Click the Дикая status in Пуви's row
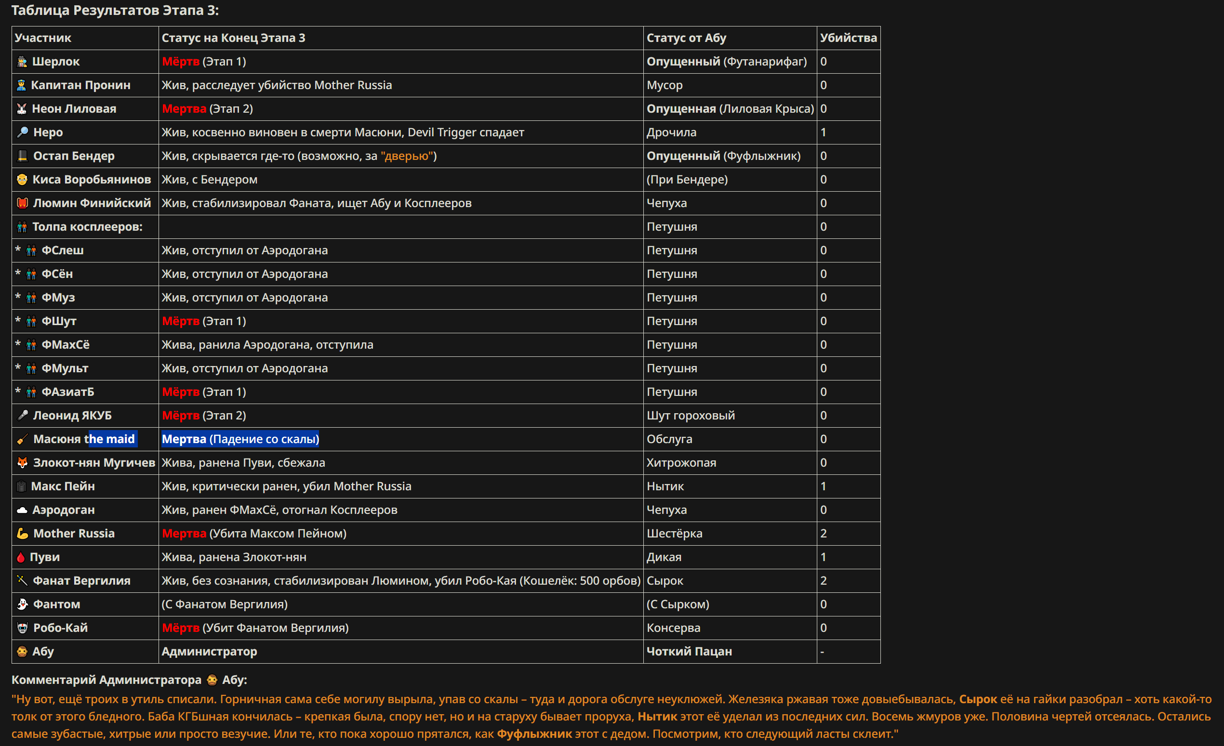The width and height of the screenshot is (1224, 746). coord(664,557)
